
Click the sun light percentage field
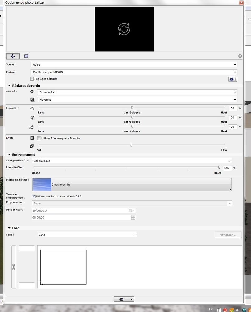click(232, 108)
